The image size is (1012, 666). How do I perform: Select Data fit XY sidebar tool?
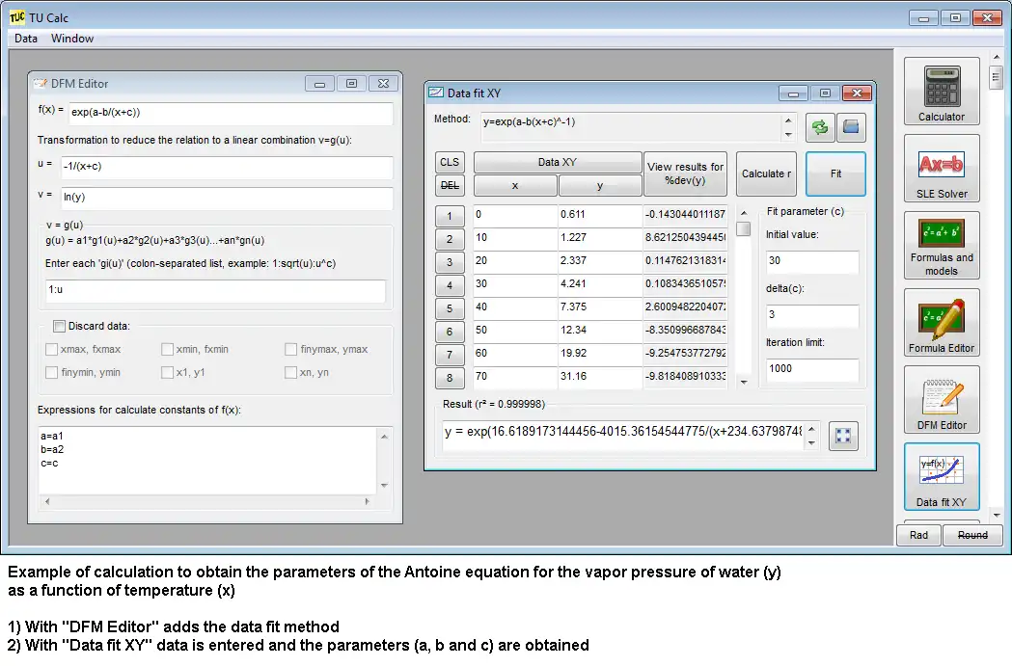tap(941, 476)
